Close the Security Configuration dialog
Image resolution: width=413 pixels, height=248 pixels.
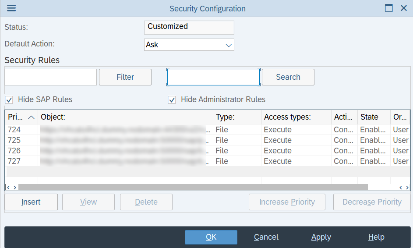(403, 8)
